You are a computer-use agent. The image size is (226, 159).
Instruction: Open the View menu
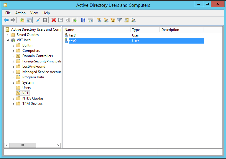[x=34, y=13]
